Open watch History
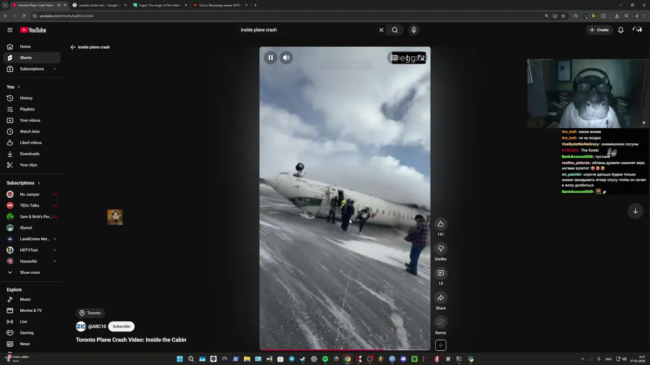The height and width of the screenshot is (365, 650). (x=32, y=98)
